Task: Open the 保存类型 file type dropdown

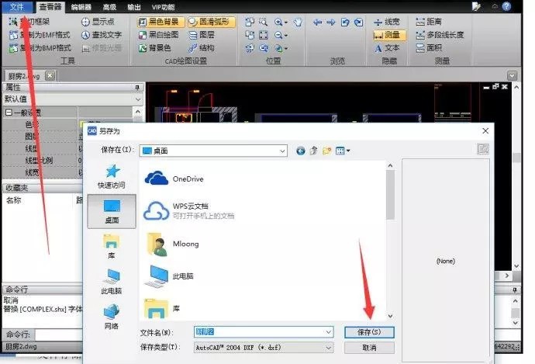Action: [x=328, y=348]
